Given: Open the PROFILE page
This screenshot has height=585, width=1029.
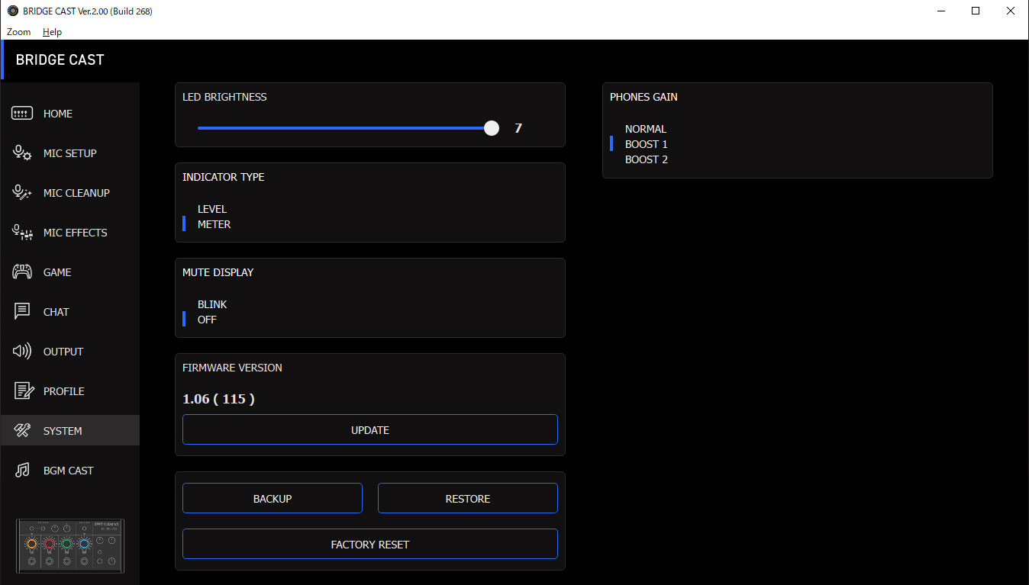Looking at the screenshot, I should (x=69, y=391).
